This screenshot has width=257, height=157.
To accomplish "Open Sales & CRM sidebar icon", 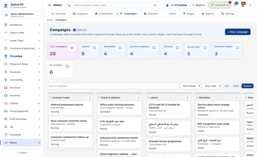I will coord(6,33).
